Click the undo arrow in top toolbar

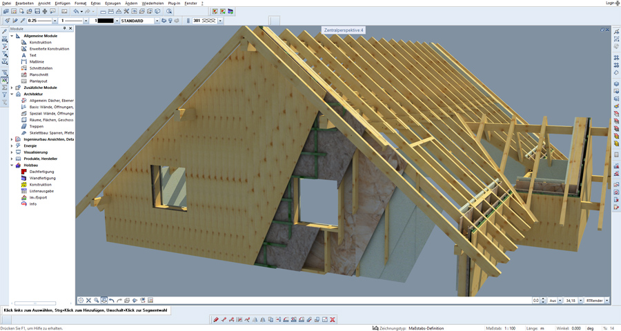76,12
